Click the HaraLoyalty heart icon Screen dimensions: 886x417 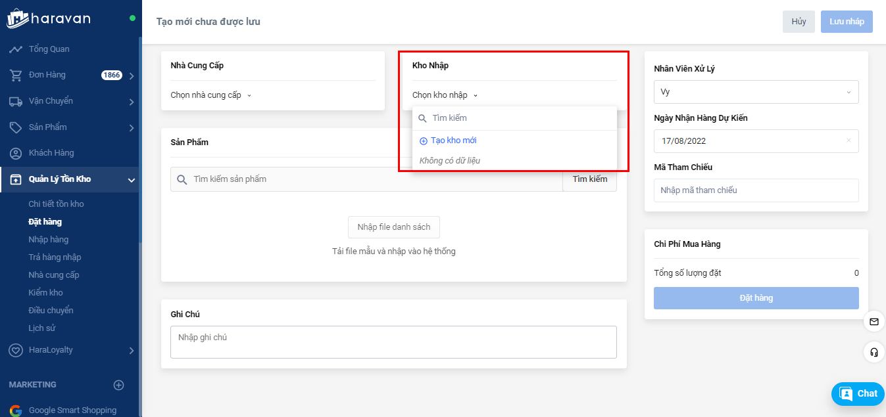point(16,350)
